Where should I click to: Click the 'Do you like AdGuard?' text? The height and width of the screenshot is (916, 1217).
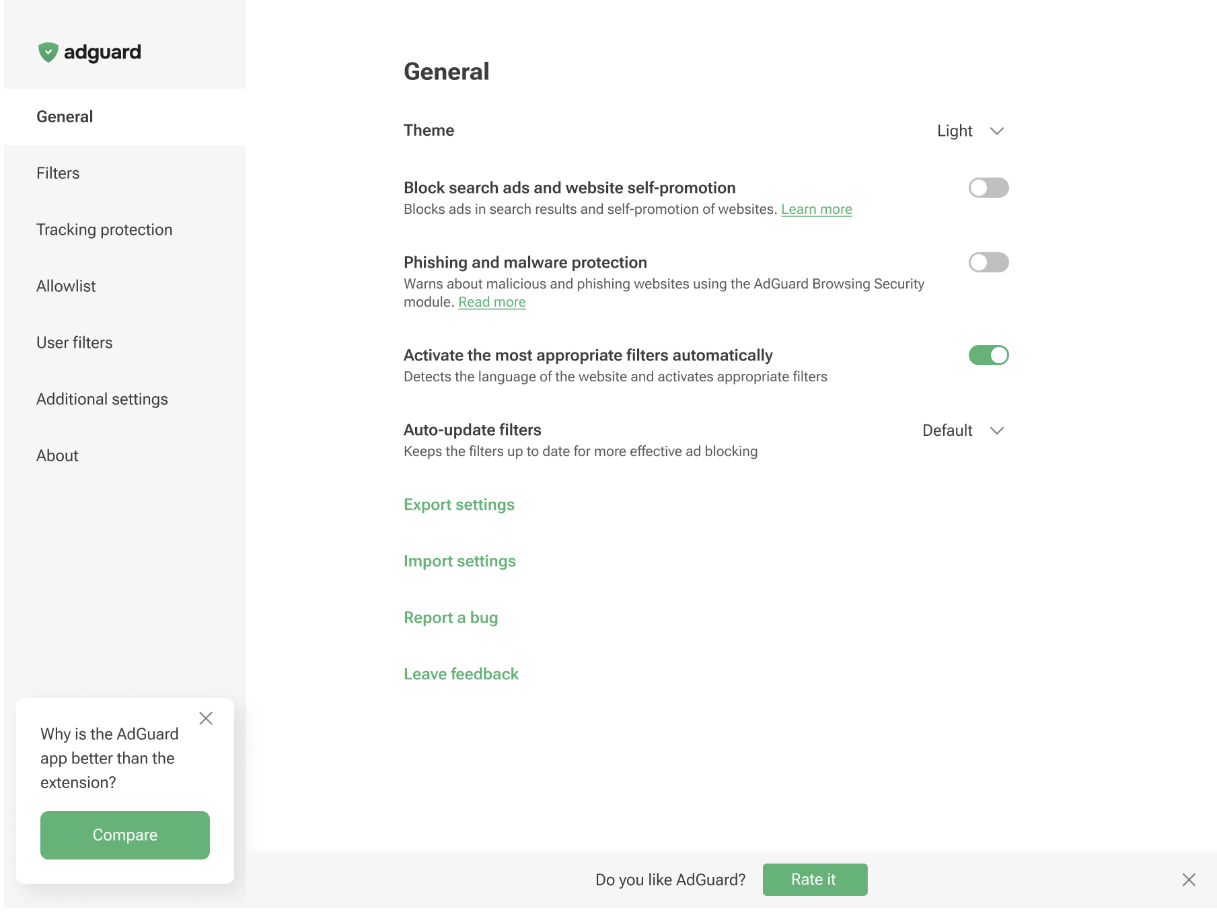(x=670, y=880)
